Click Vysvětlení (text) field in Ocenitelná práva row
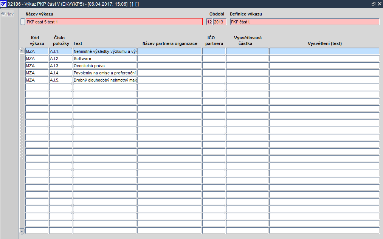The image size is (383, 239). 325,66
